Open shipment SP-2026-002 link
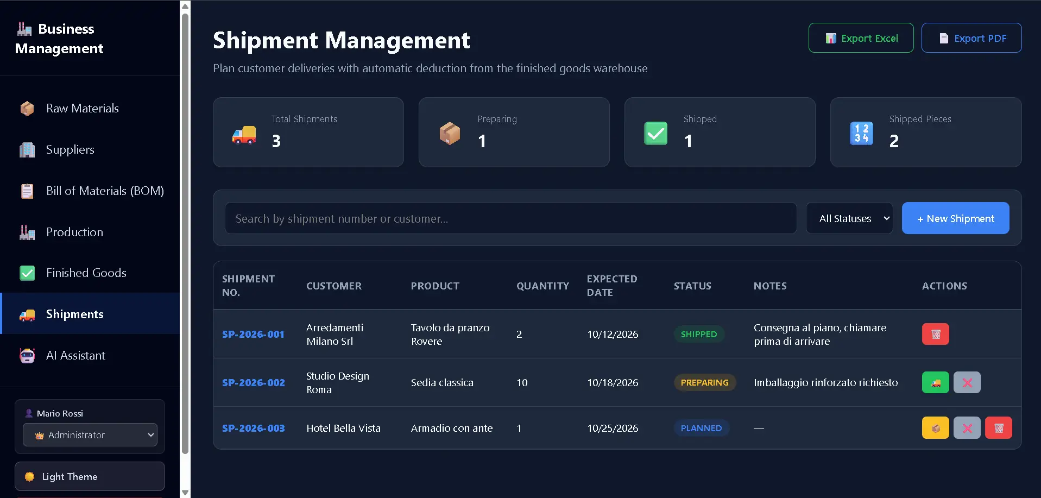The image size is (1041, 498). click(253, 382)
